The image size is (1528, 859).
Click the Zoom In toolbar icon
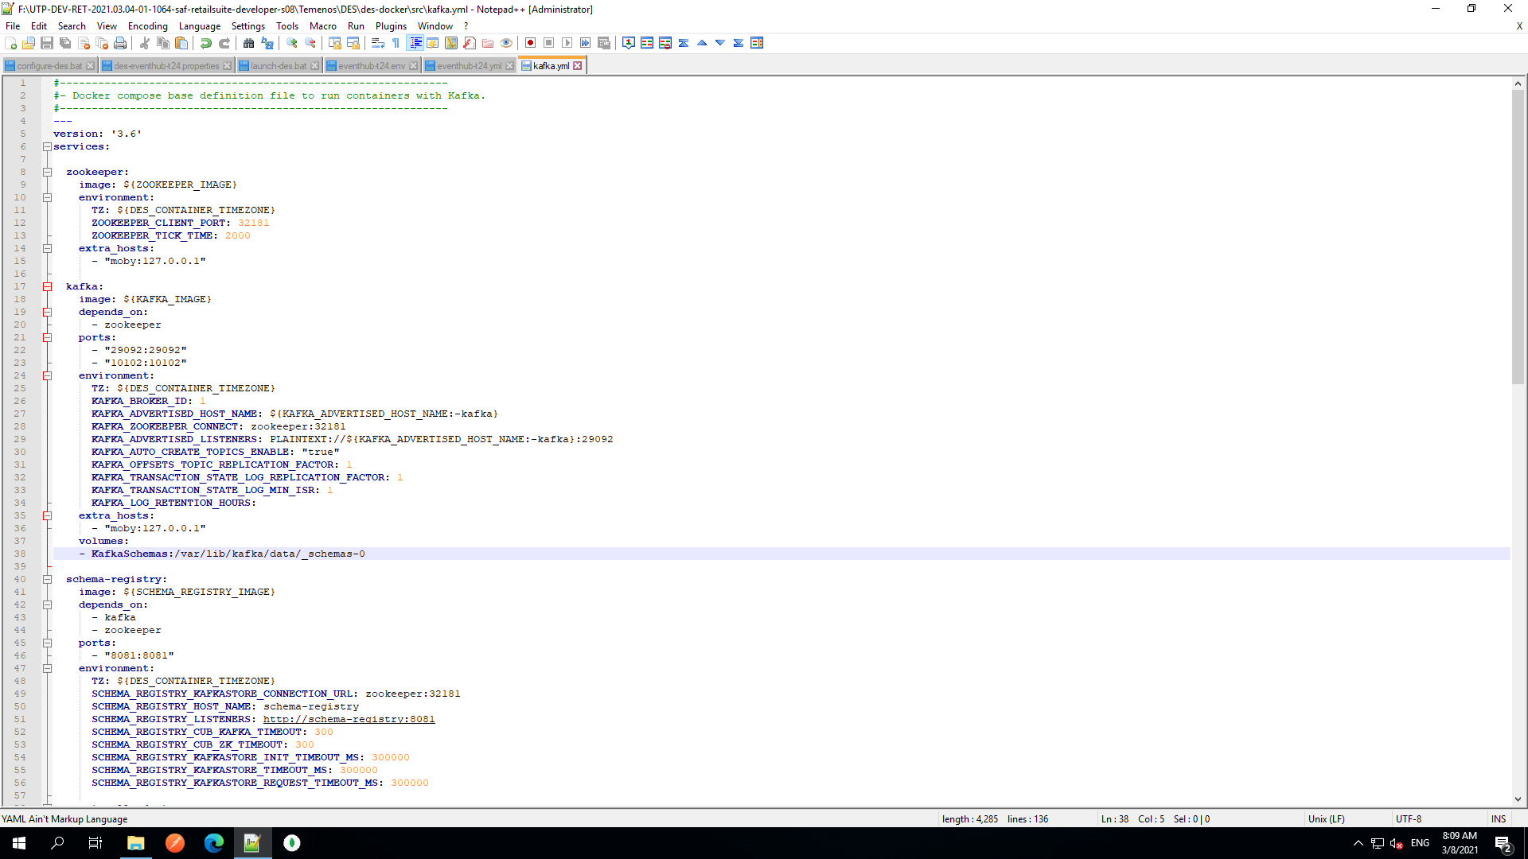click(x=292, y=43)
